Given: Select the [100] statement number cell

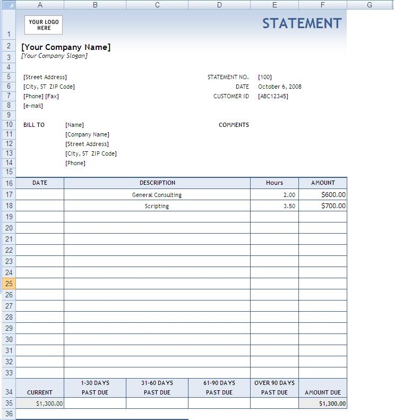Looking at the screenshot, I should pyautogui.click(x=265, y=77).
